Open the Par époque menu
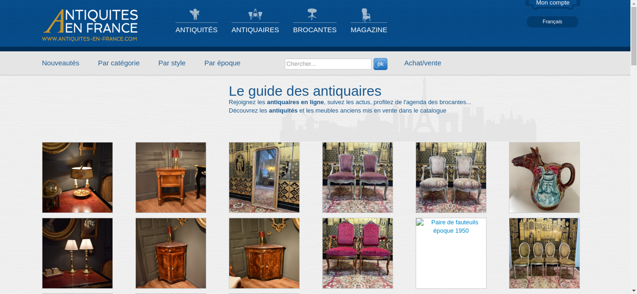This screenshot has height=294, width=637. point(222,63)
